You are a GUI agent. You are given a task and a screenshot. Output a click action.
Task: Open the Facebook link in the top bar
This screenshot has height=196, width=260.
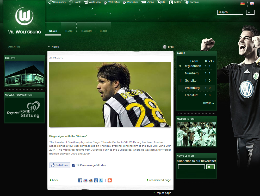(191, 2)
